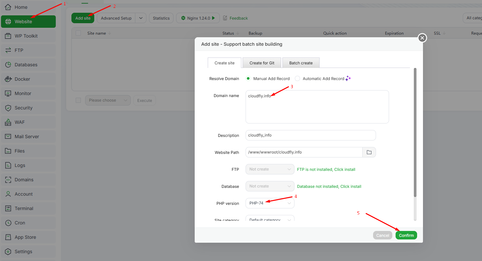Open the Docker sidebar icon
Image resolution: width=482 pixels, height=261 pixels.
click(8, 79)
